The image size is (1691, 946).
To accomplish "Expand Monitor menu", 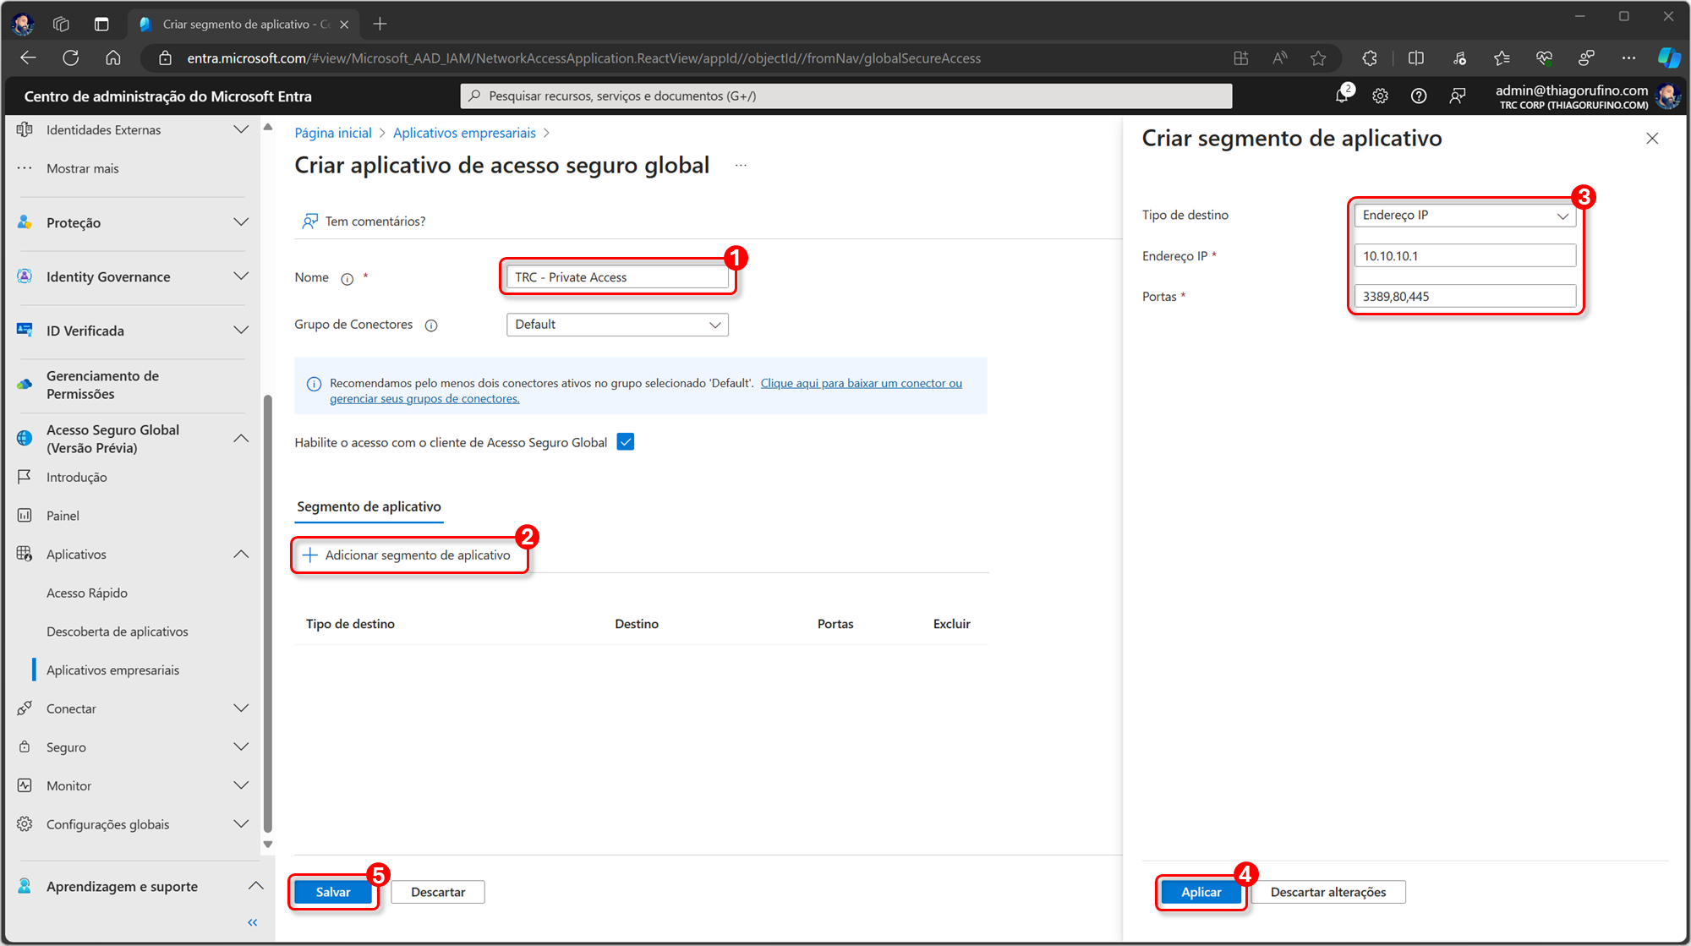I will click(241, 785).
